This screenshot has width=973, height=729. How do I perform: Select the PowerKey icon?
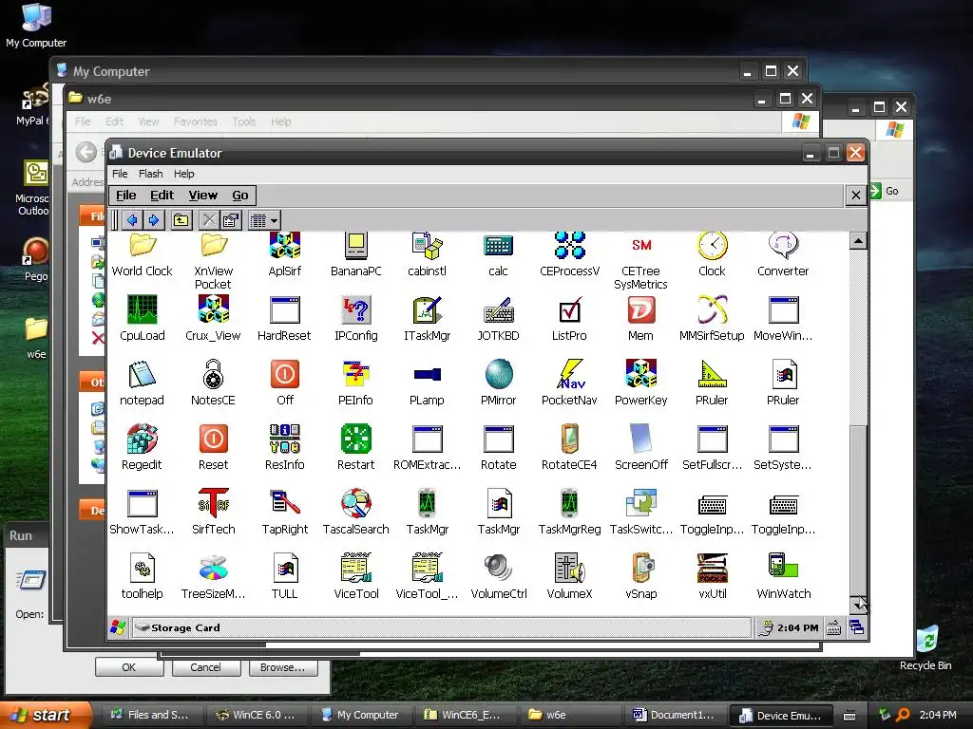point(640,374)
